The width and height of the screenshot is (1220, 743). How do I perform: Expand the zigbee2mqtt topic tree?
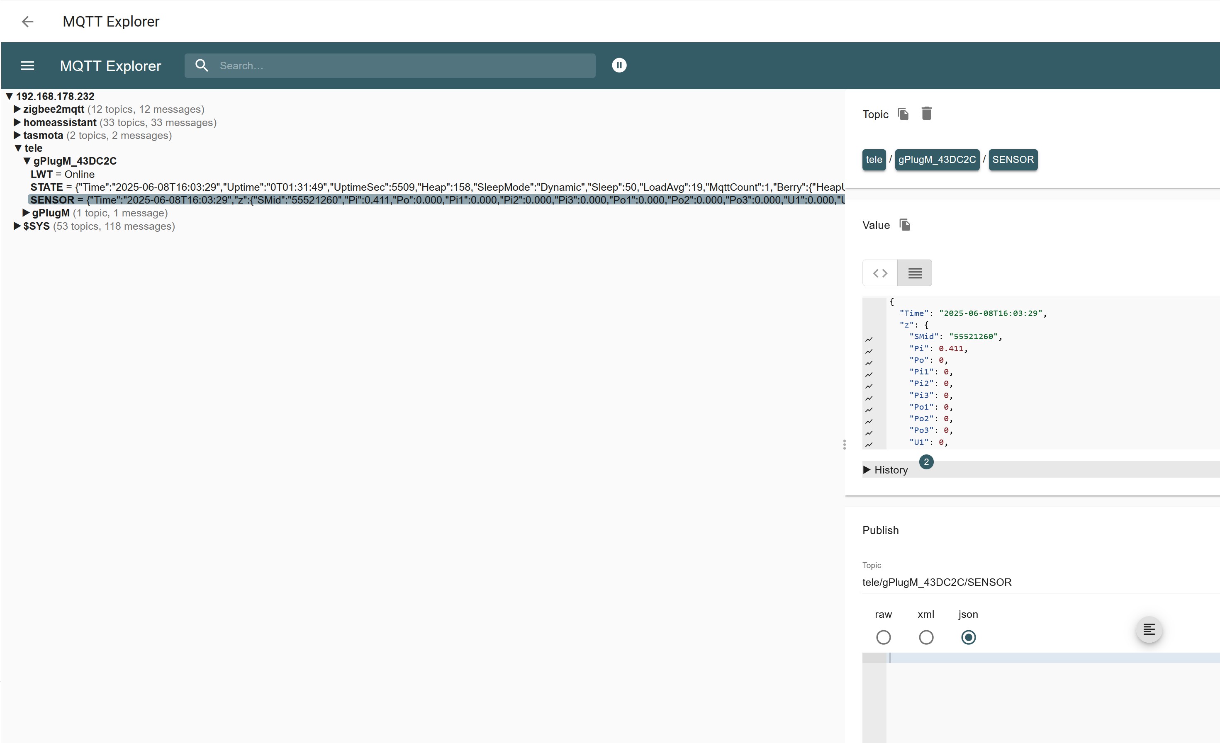tap(17, 109)
